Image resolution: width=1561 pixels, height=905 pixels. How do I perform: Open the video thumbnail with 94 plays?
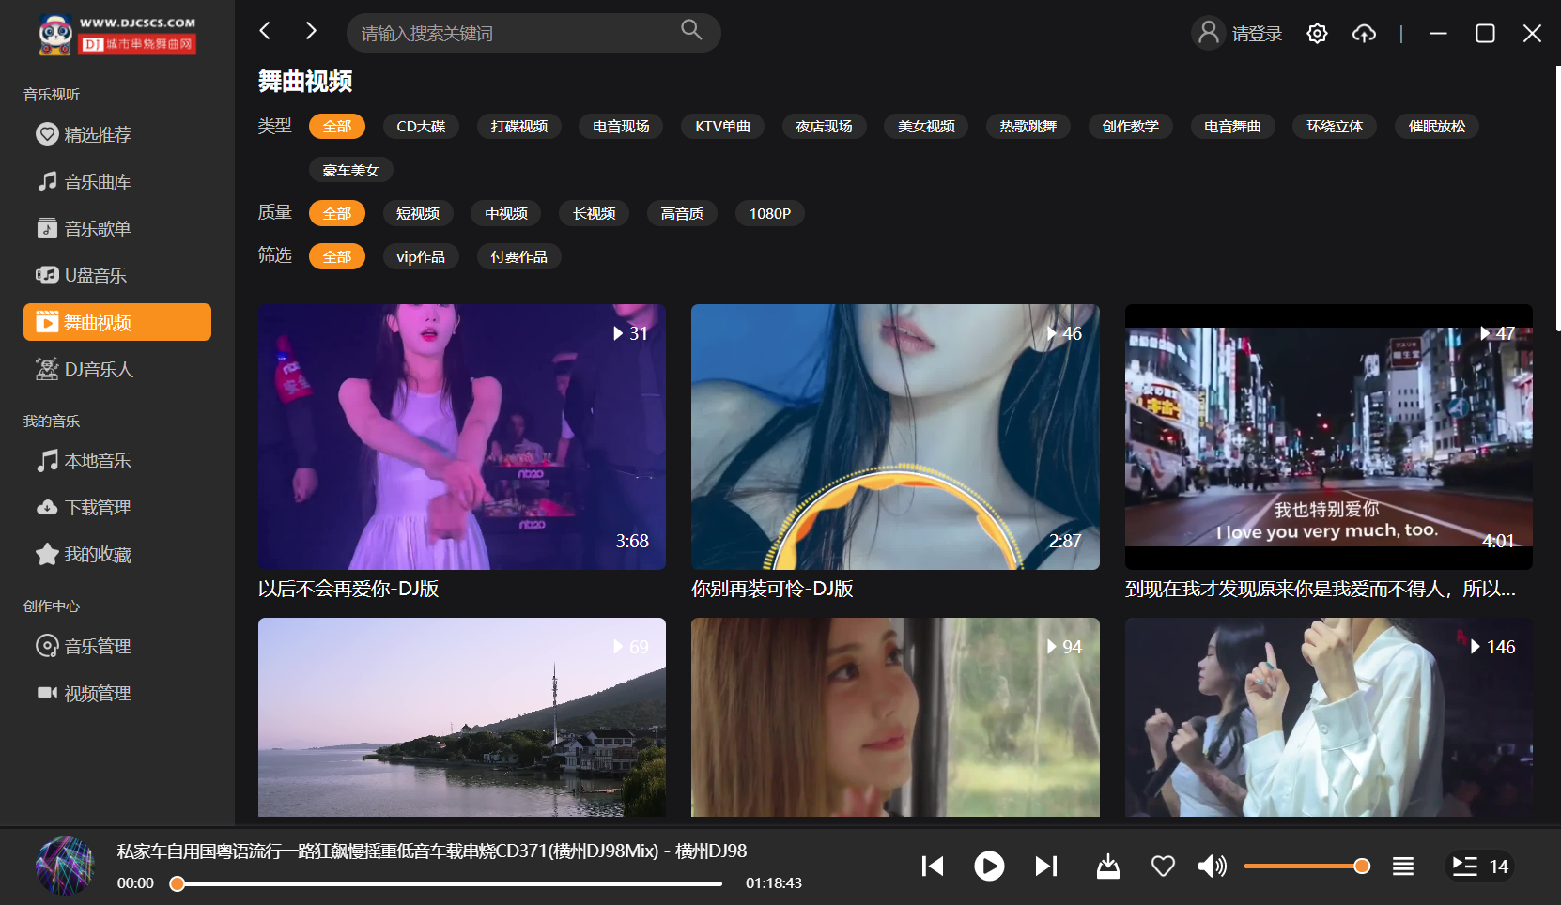(x=895, y=717)
